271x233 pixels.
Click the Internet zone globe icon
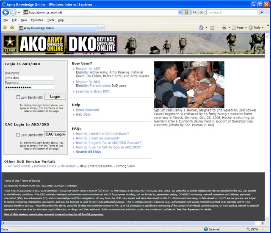click(206, 229)
